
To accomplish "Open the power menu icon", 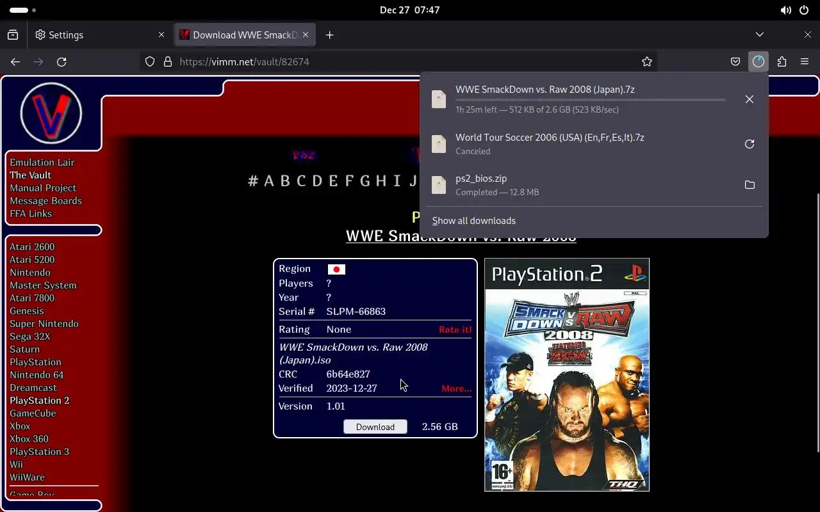I will pos(804,10).
